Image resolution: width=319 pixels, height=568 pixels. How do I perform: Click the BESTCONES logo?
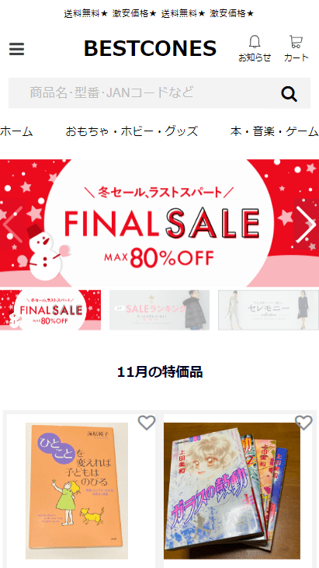150,48
